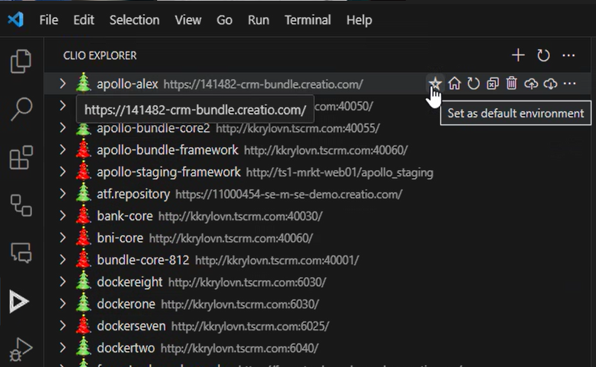Expand the apollo-alex environment node

pyautogui.click(x=63, y=83)
